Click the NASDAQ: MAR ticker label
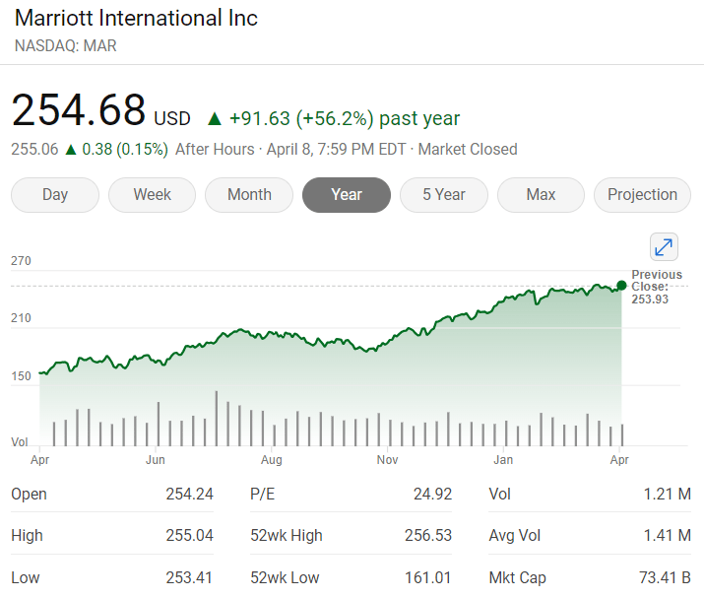Viewport: 704px width, 598px height. [66, 45]
